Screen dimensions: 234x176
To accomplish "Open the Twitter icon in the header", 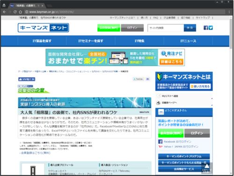I will (x=211, y=28).
